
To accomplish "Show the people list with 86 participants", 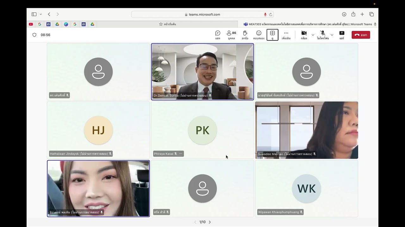I will point(231,35).
